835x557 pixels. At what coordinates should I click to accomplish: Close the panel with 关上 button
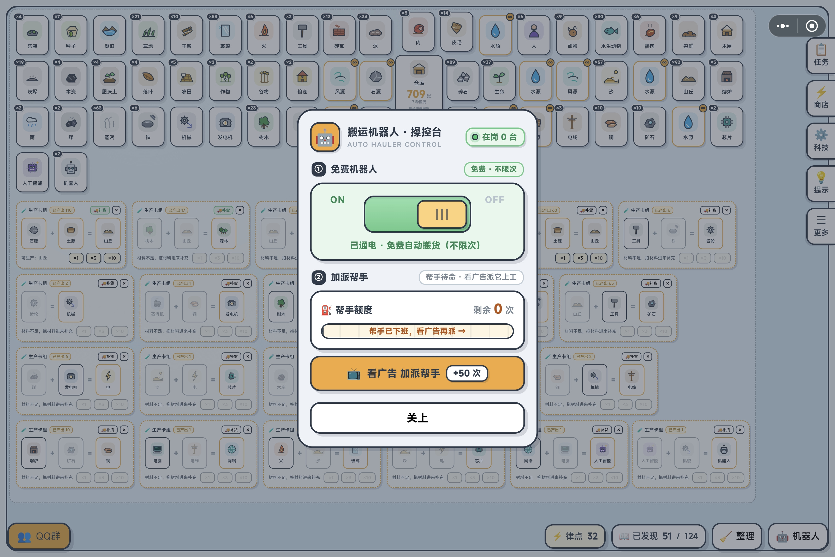pos(417,417)
